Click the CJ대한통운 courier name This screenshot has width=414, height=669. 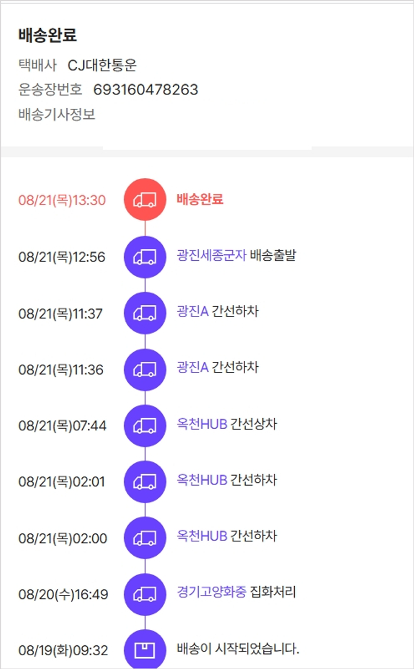click(x=102, y=66)
